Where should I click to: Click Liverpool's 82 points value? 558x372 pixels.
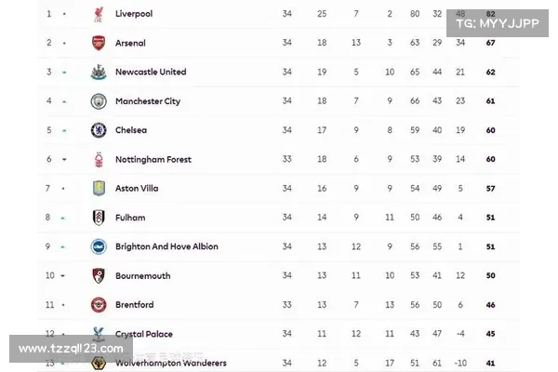click(490, 14)
